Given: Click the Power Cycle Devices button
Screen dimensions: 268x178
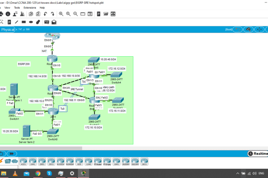Looking at the screenshot, I should coord(2,154).
